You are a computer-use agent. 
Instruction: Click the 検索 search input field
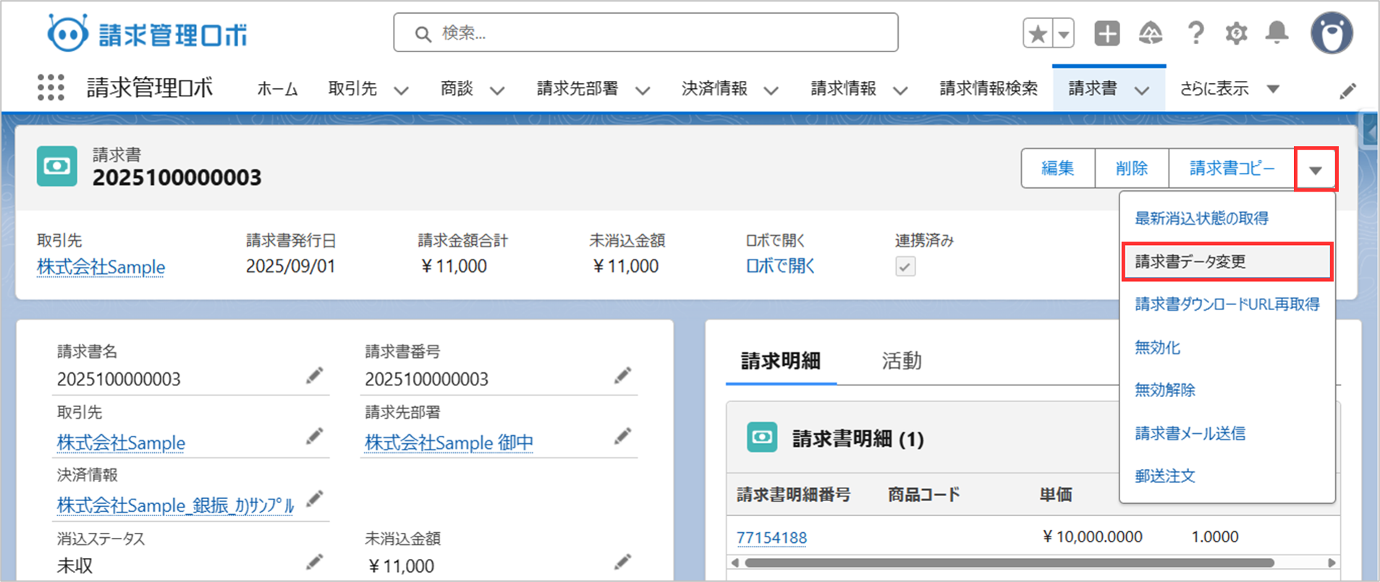[x=645, y=33]
